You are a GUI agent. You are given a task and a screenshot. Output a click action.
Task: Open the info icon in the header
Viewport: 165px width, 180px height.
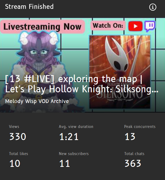(153, 7)
